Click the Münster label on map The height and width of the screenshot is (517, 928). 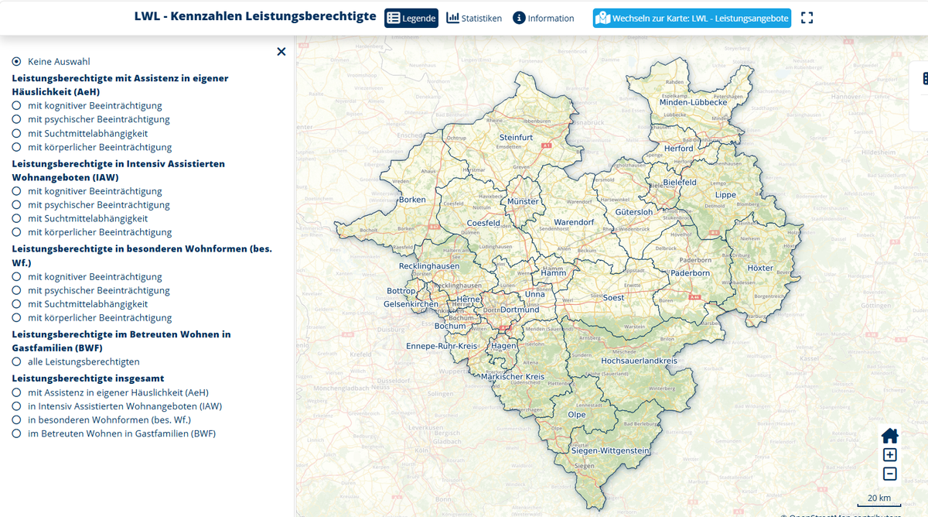pyautogui.click(x=524, y=201)
